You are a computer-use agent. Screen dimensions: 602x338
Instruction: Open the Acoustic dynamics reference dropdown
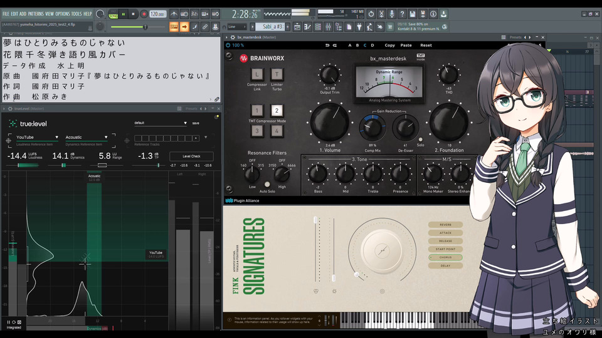[87, 137]
